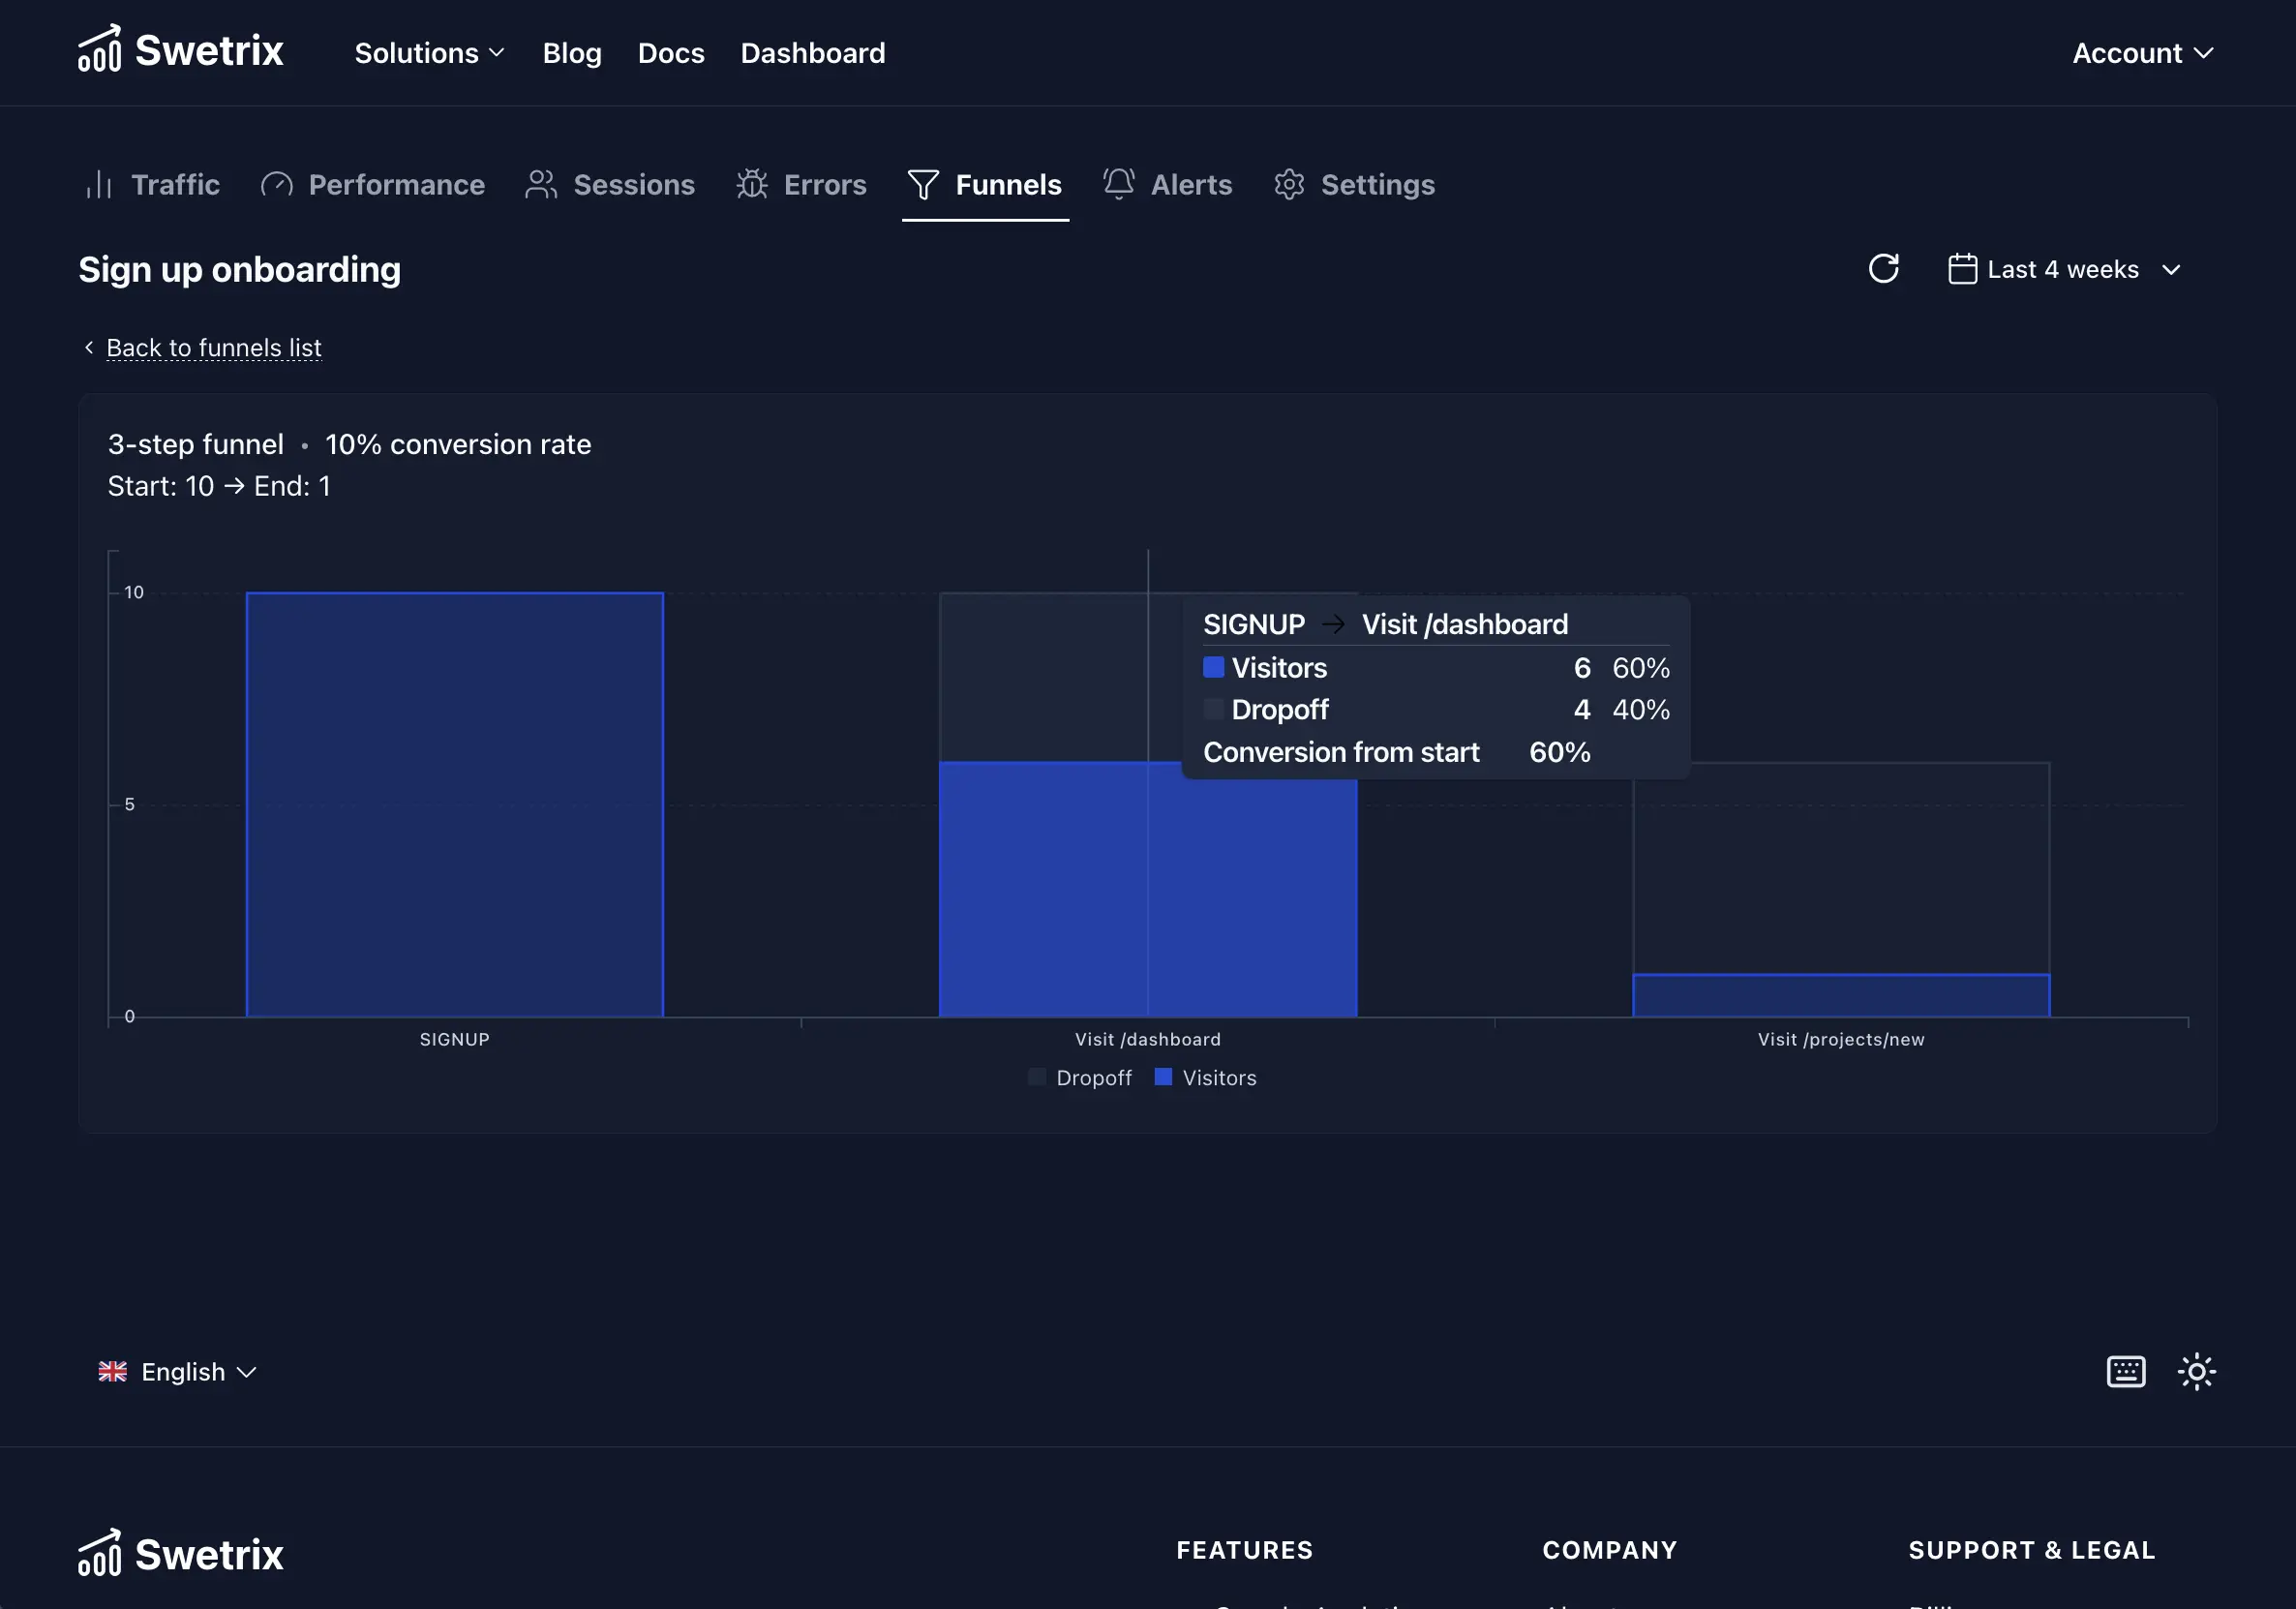Click the Errors bug icon
2296x1609 pixels.
click(x=752, y=185)
